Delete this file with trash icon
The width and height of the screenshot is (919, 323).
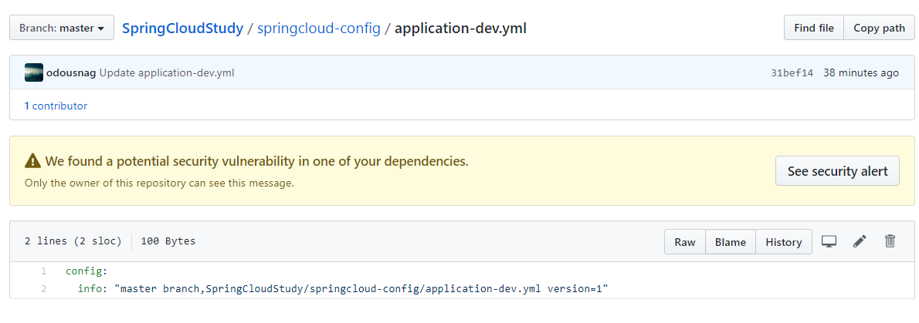[x=890, y=241]
